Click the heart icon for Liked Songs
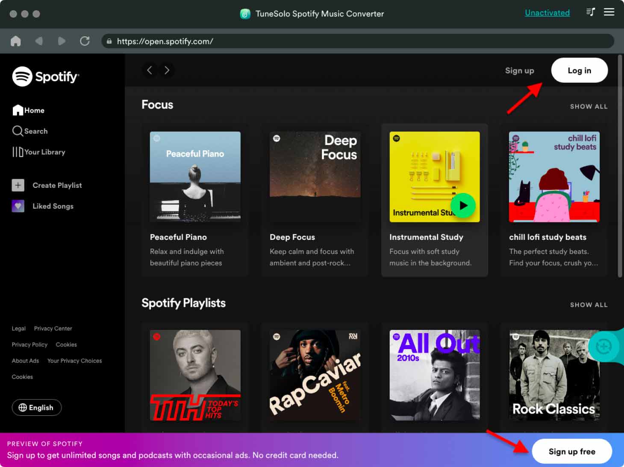 tap(18, 206)
